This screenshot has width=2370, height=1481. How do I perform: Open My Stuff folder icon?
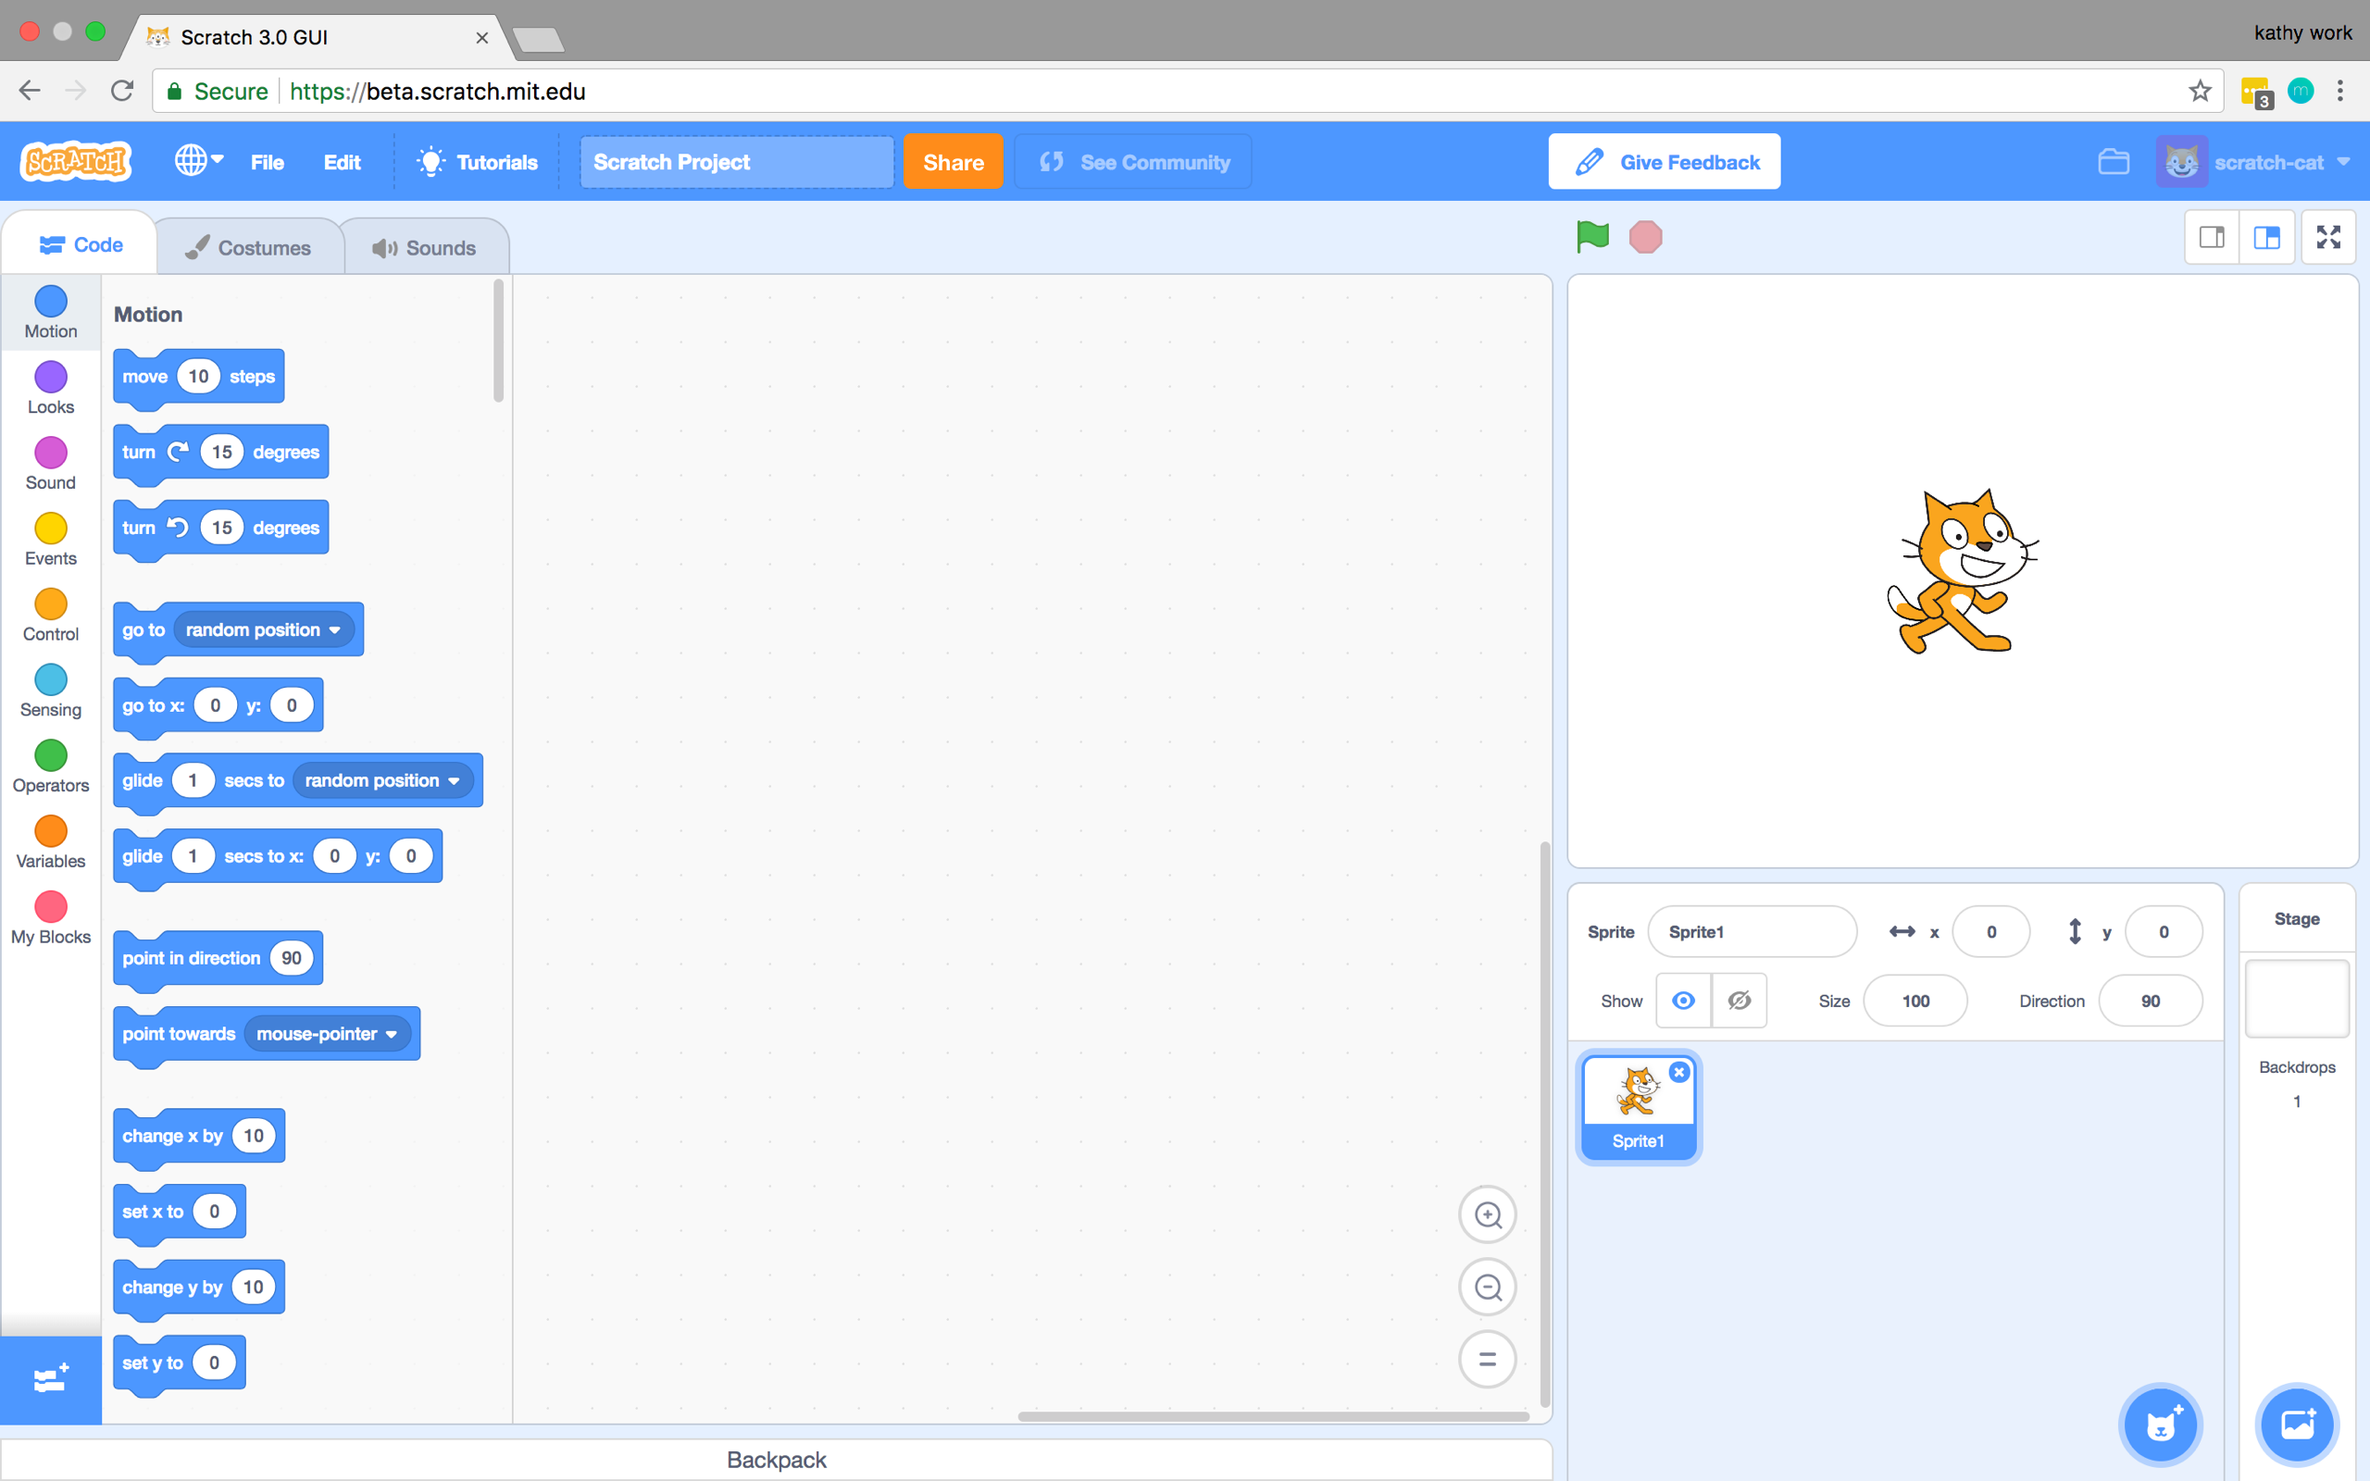pos(2114,162)
